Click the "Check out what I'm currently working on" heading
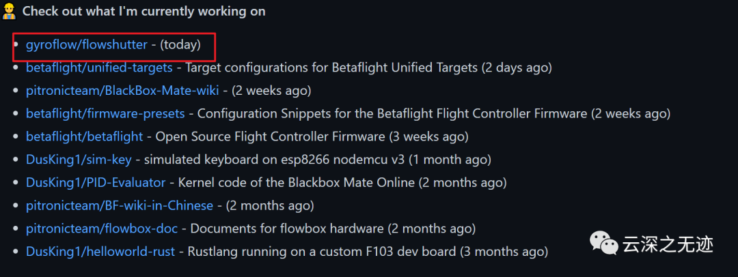The width and height of the screenshot is (738, 277). click(x=143, y=12)
